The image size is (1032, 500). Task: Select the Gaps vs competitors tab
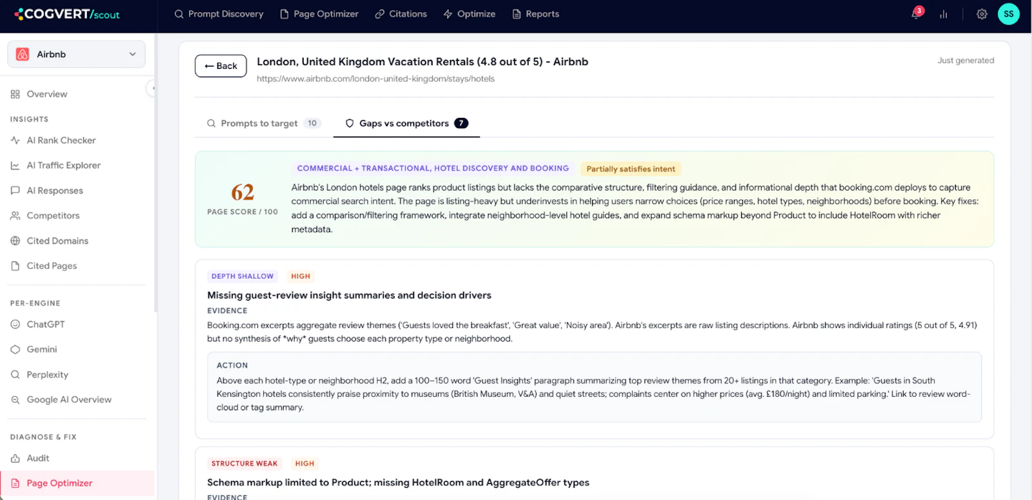click(x=406, y=123)
